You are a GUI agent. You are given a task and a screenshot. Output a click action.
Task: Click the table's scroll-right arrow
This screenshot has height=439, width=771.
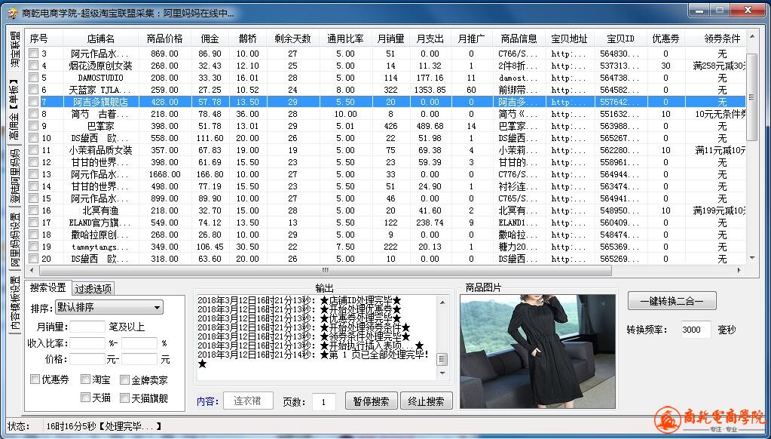(x=739, y=270)
